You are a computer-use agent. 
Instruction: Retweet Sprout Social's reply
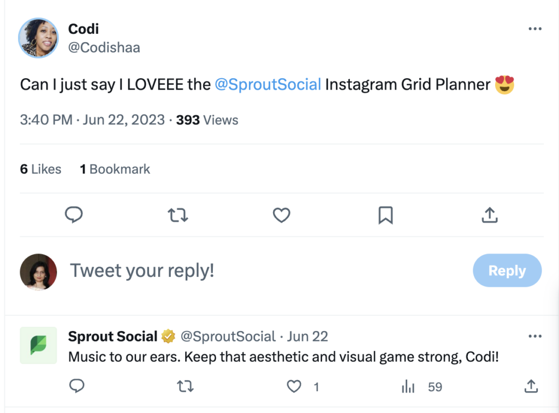[x=185, y=387]
